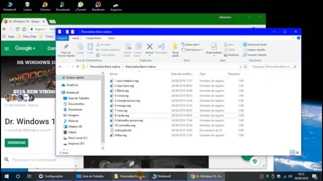
Task: Click the Apps shortcut in Chrome bookmarks bar
Action: [x=9, y=37]
